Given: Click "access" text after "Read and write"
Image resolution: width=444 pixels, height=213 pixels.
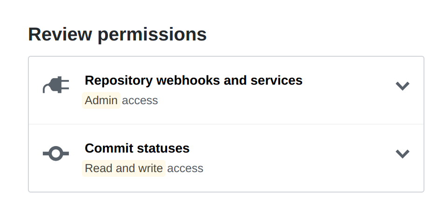Looking at the screenshot, I should [x=185, y=168].
